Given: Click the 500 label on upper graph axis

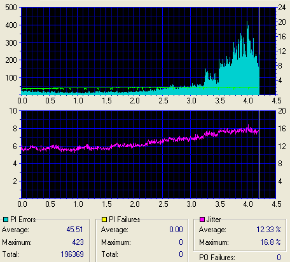Looking at the screenshot, I should 11,8.
